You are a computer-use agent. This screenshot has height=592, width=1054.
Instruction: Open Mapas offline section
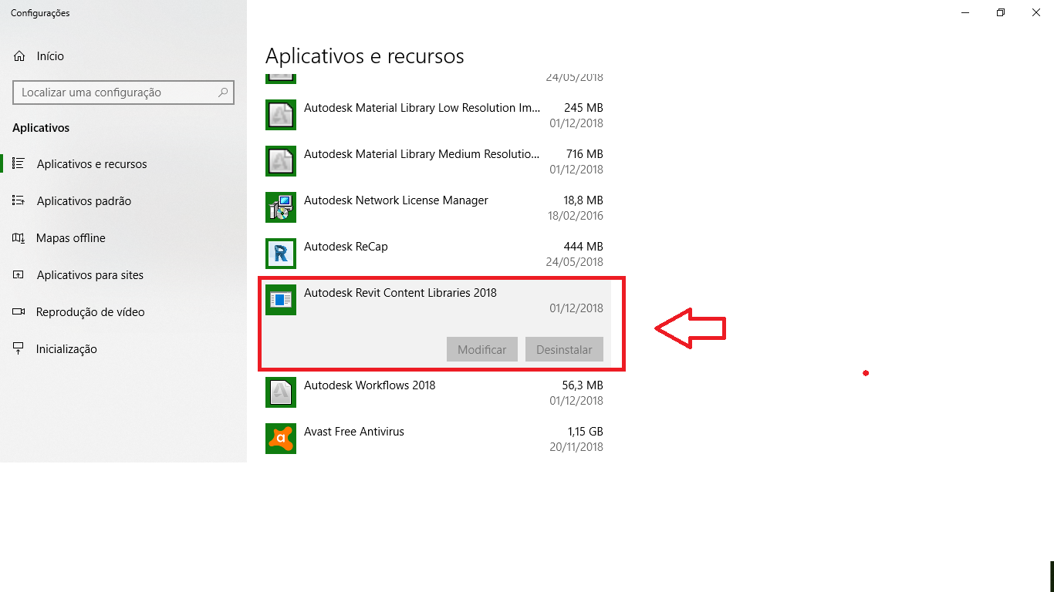click(123, 237)
